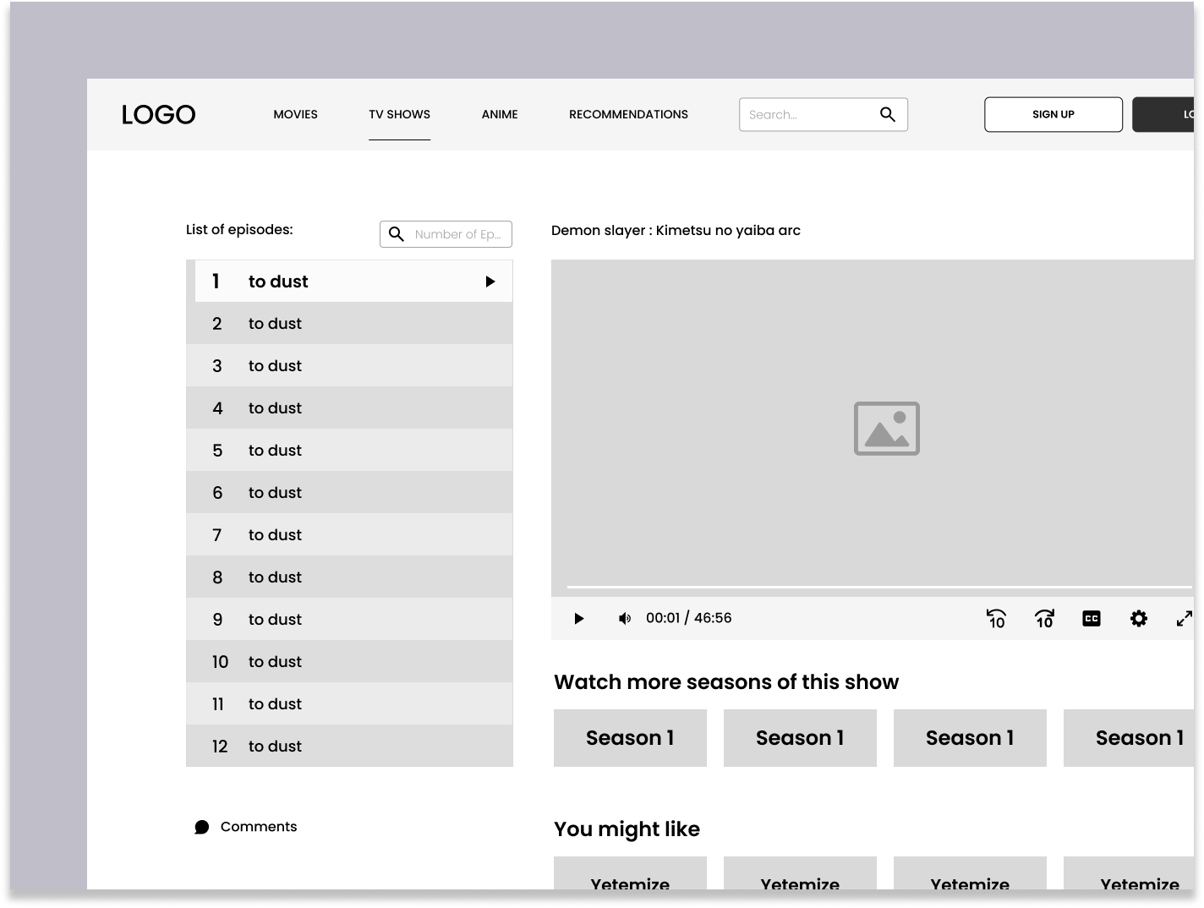Screen dimensions: 1204x908
Task: Click the LOGO to go home
Action: point(158,114)
